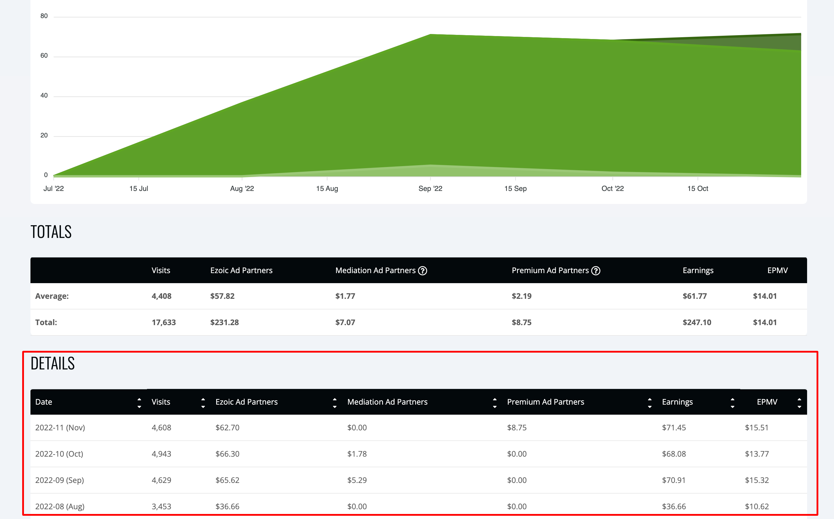Select the 2022-09 (Sep) date cell
This screenshot has width=834, height=519.
pyautogui.click(x=59, y=480)
